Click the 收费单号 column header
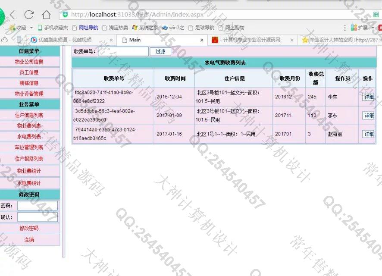Viewport: 382px width, 276px height. [113, 78]
